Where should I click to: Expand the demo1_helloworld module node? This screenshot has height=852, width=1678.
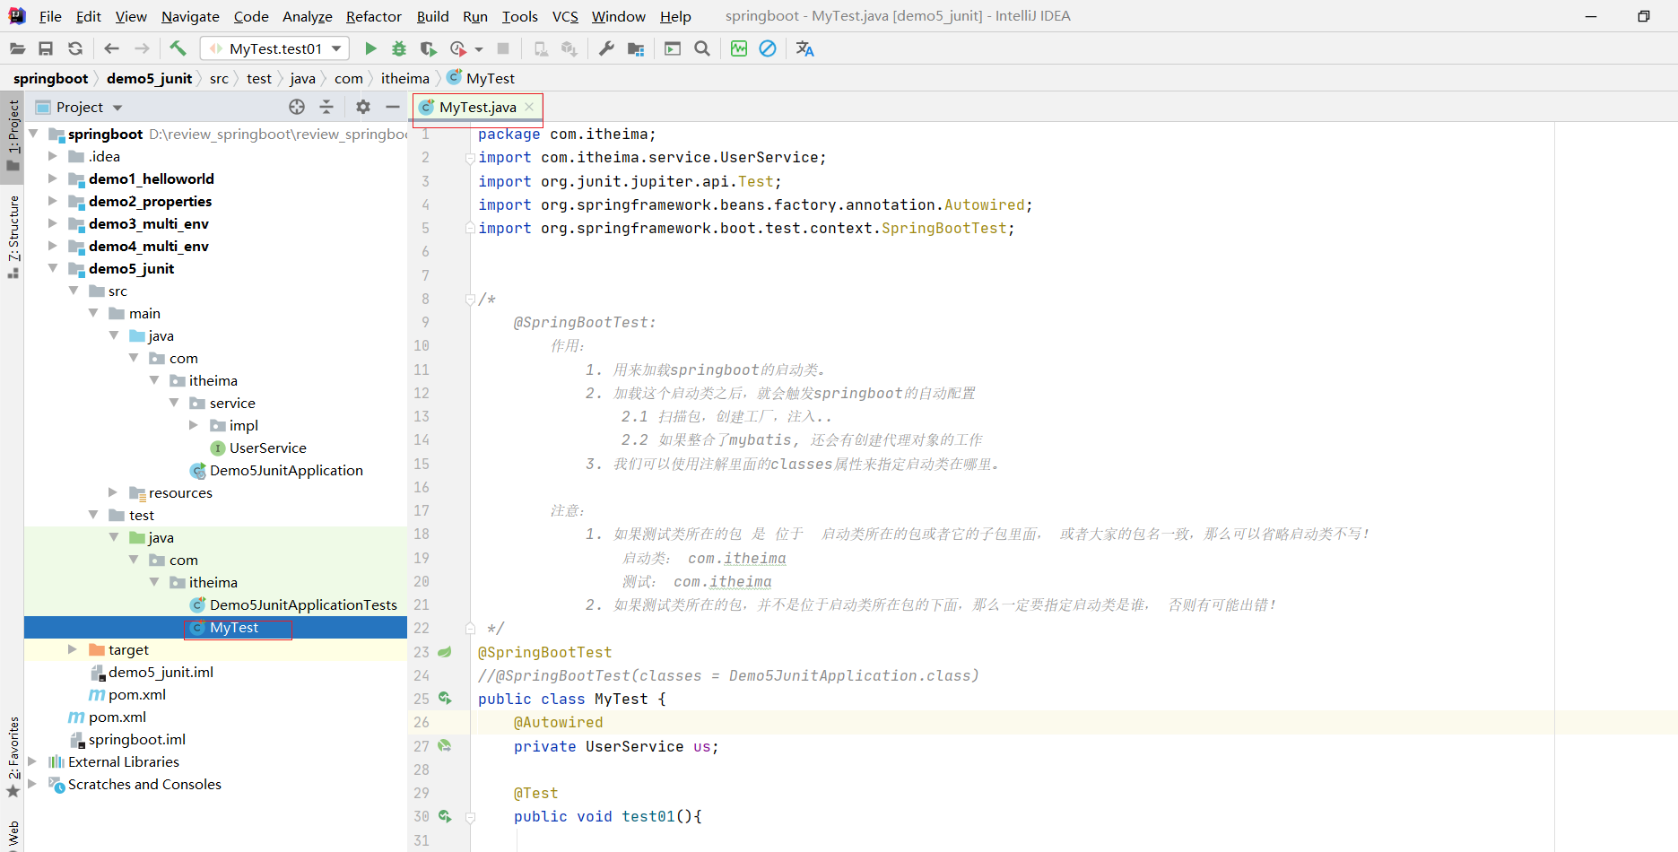tap(53, 178)
